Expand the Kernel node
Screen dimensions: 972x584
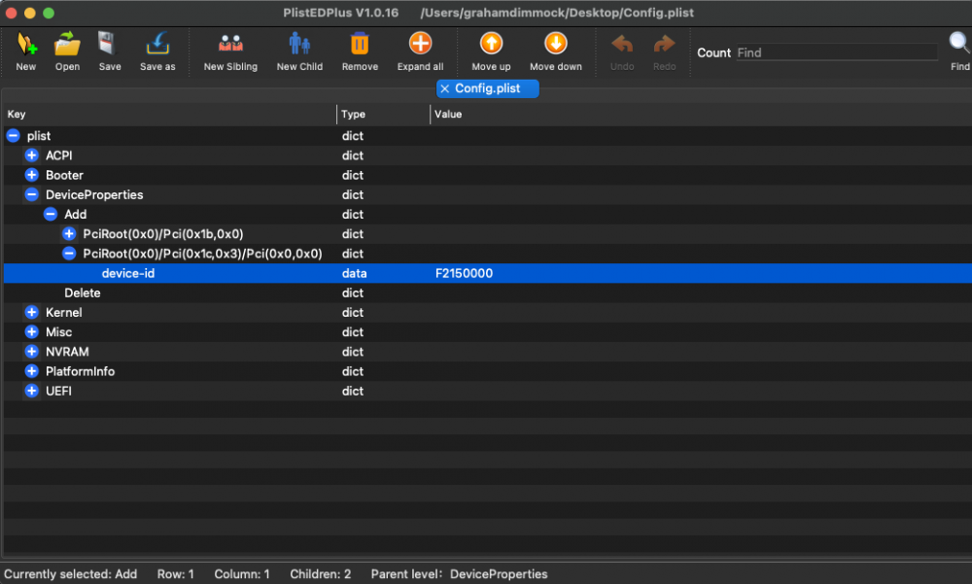[x=32, y=313]
